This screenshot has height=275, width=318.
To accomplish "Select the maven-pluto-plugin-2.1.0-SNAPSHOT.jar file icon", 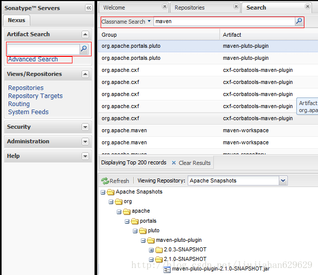I will (167, 269).
